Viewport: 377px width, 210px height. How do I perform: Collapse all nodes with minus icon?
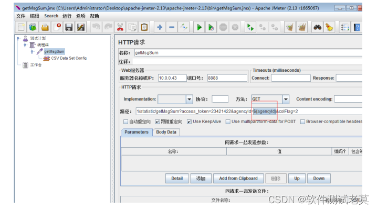click(x=172, y=27)
